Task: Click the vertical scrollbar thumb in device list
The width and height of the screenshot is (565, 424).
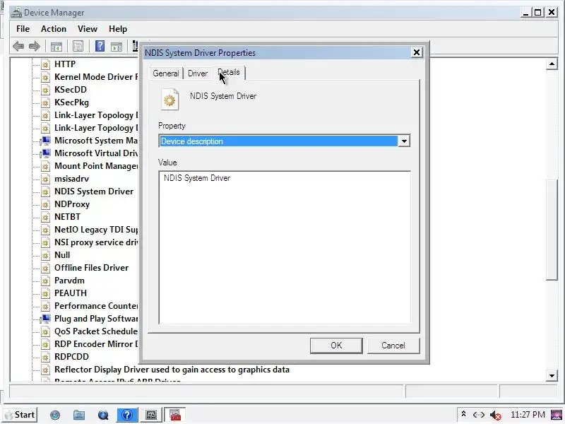Action: pyautogui.click(x=552, y=230)
